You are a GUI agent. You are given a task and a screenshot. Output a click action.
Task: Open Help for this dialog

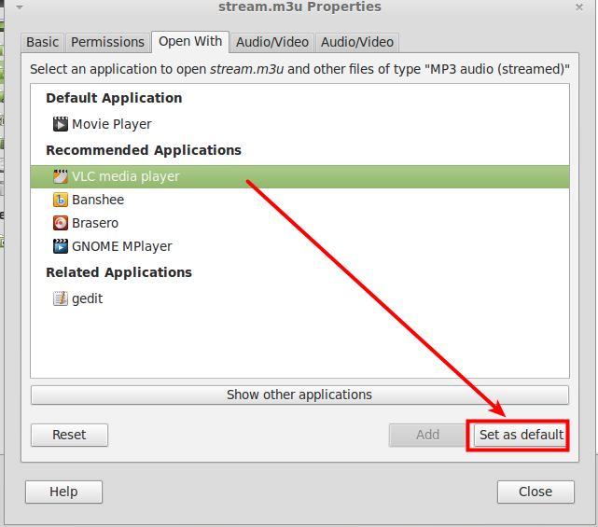pos(63,492)
